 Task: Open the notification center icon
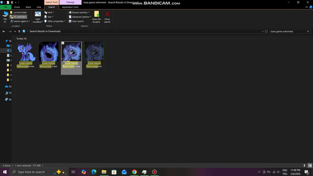click(307, 172)
